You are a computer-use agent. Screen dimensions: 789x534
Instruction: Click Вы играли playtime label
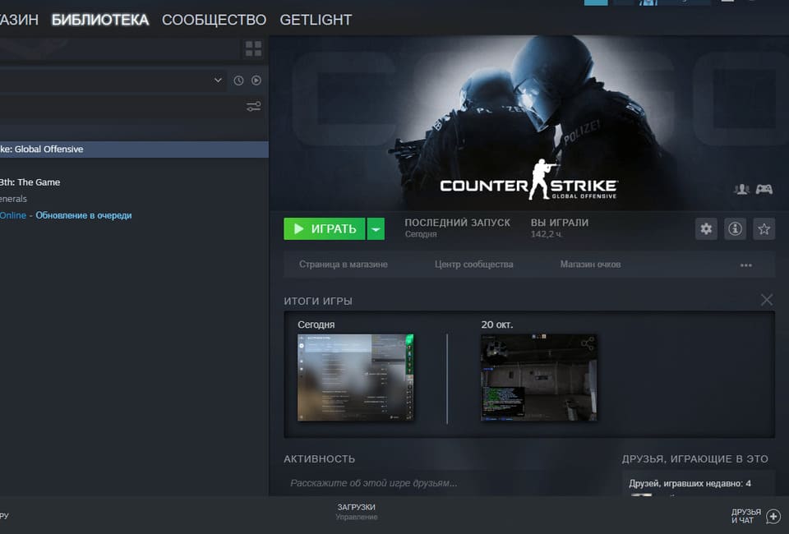click(560, 223)
